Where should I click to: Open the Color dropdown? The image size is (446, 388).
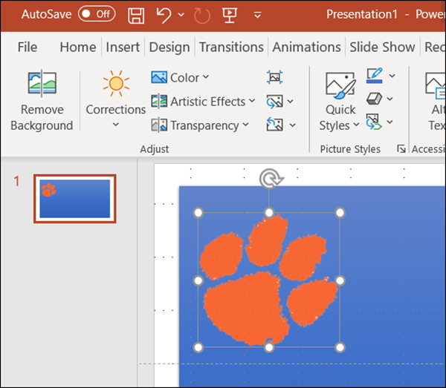click(180, 77)
